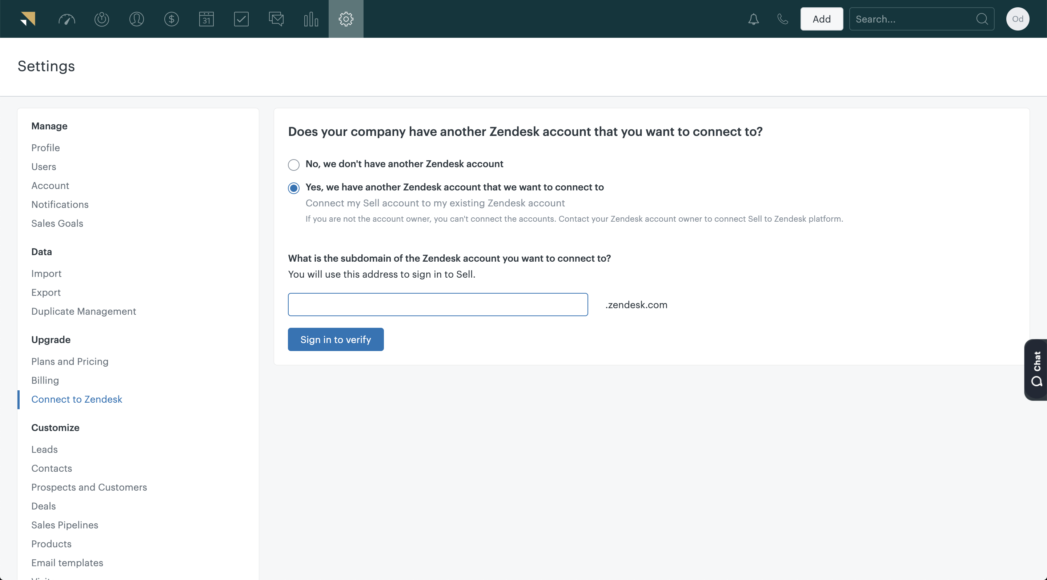Click the phone/call icon in toolbar
Screen dimensions: 1047x580
tap(783, 19)
